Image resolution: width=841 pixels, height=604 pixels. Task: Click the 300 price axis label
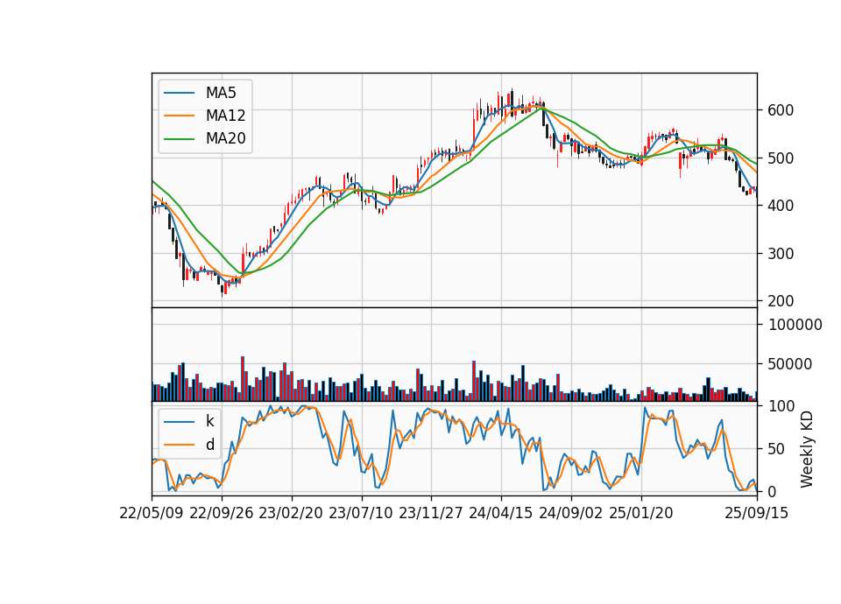[781, 254]
